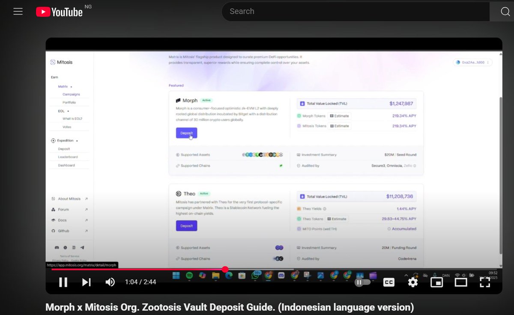Click the Discord icon in Mitosis footer
This screenshot has height=315, width=514.
(x=57, y=247)
